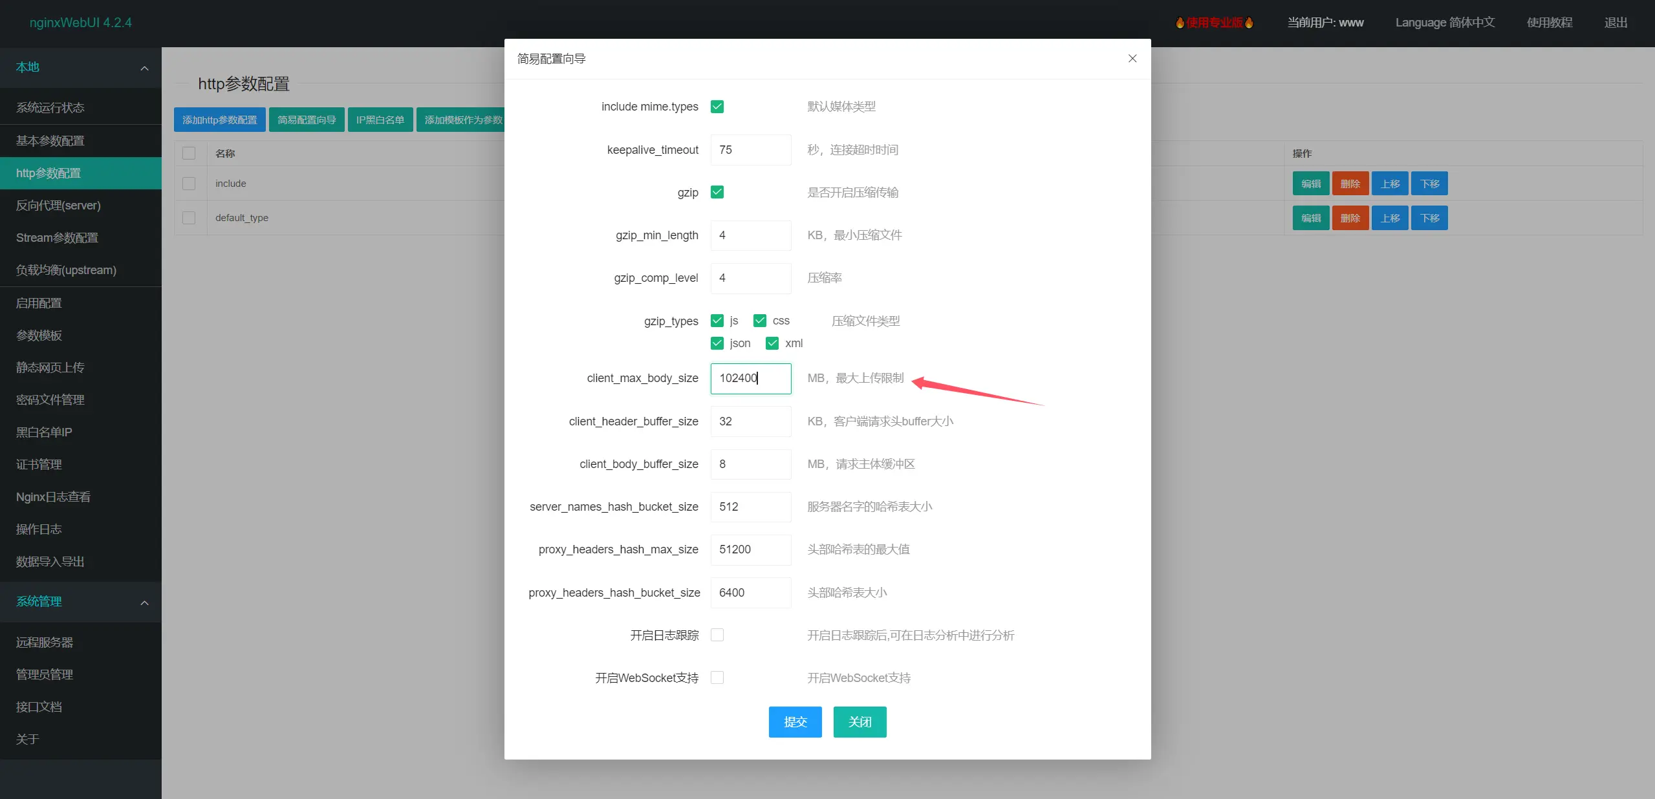1655x799 pixels.
Task: Uncheck the include mime.types checkbox
Action: pos(717,107)
